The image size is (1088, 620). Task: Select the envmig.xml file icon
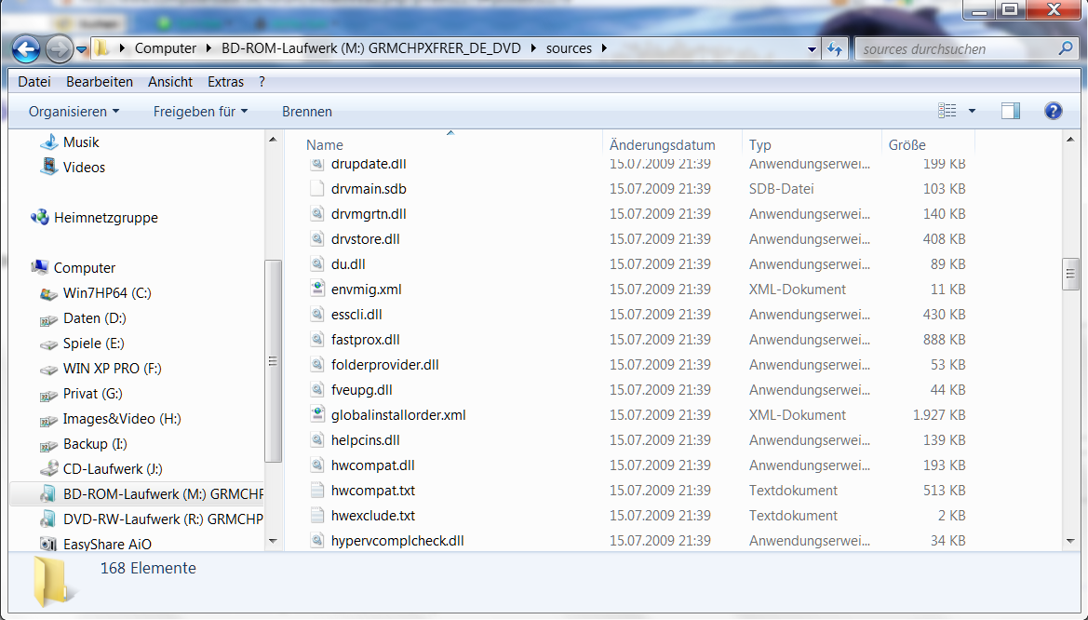coord(317,289)
